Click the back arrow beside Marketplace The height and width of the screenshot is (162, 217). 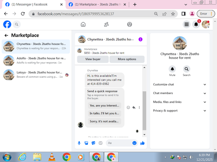[x=6, y=35]
